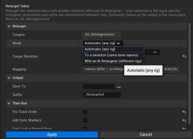Open the Target Skeleton dropdown chevron
Viewport: 193px width, 139px height.
coord(155,52)
